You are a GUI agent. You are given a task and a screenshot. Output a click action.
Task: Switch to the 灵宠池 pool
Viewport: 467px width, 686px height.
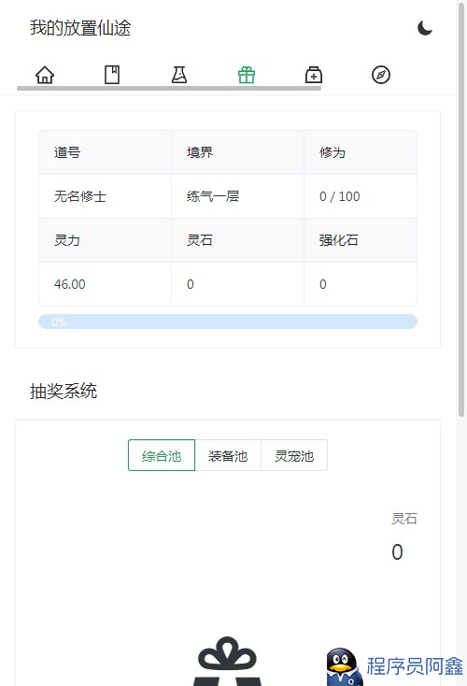(x=294, y=455)
